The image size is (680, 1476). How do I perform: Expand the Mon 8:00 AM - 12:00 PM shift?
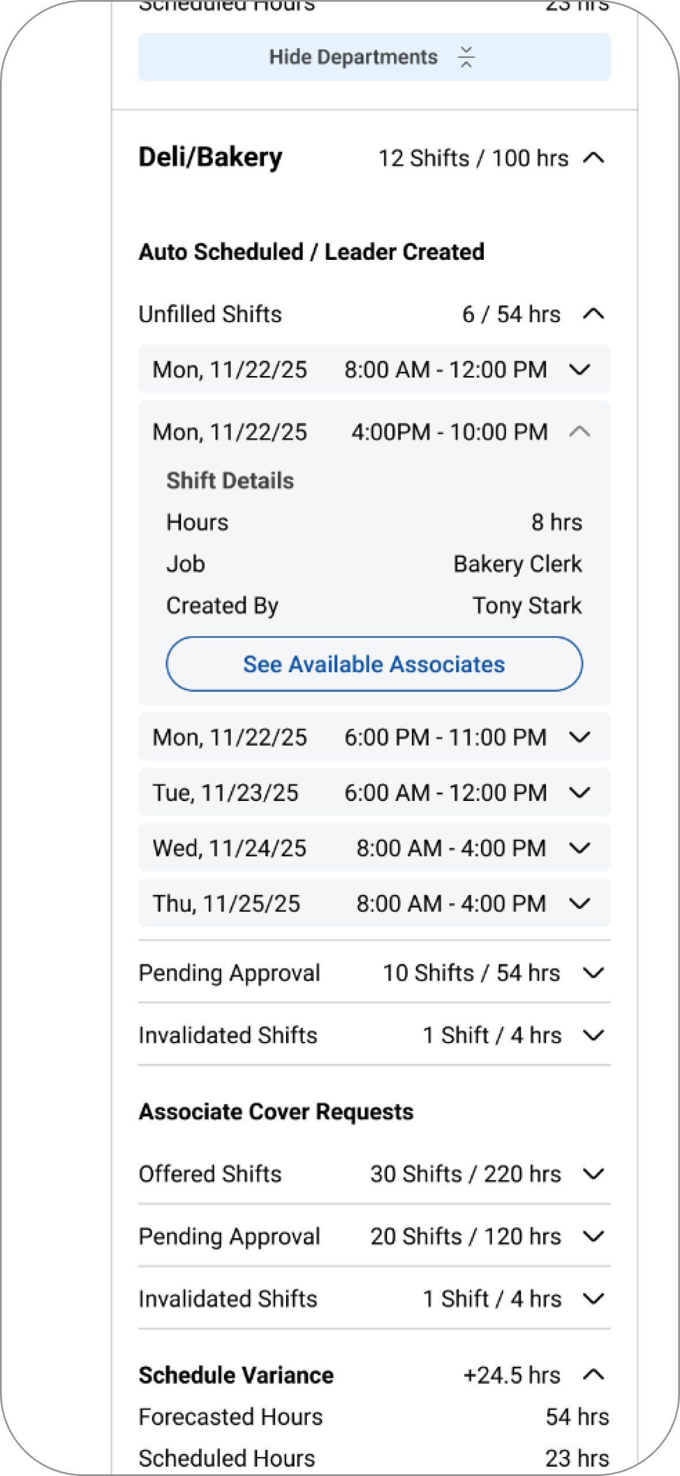[580, 370]
